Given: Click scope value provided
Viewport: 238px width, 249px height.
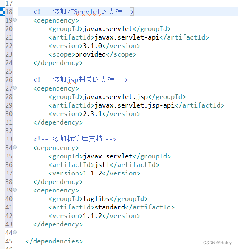Looking at the screenshot, I should [91, 54].
